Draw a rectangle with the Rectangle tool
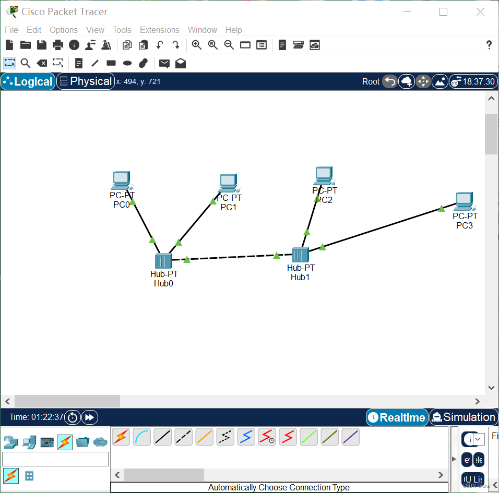The height and width of the screenshot is (493, 499). point(111,63)
